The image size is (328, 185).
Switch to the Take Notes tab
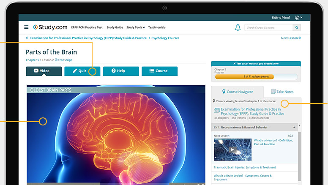[282, 92]
